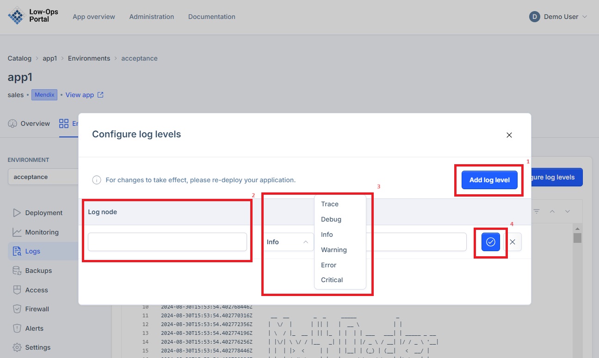The height and width of the screenshot is (358, 599).
Task: Toggle the Info log level dropdown
Action: coord(288,242)
